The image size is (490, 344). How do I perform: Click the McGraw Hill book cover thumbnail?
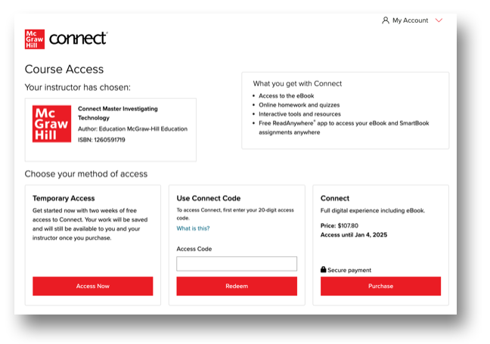(52, 124)
